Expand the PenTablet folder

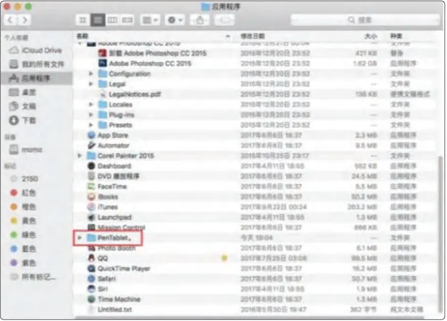click(x=80, y=238)
